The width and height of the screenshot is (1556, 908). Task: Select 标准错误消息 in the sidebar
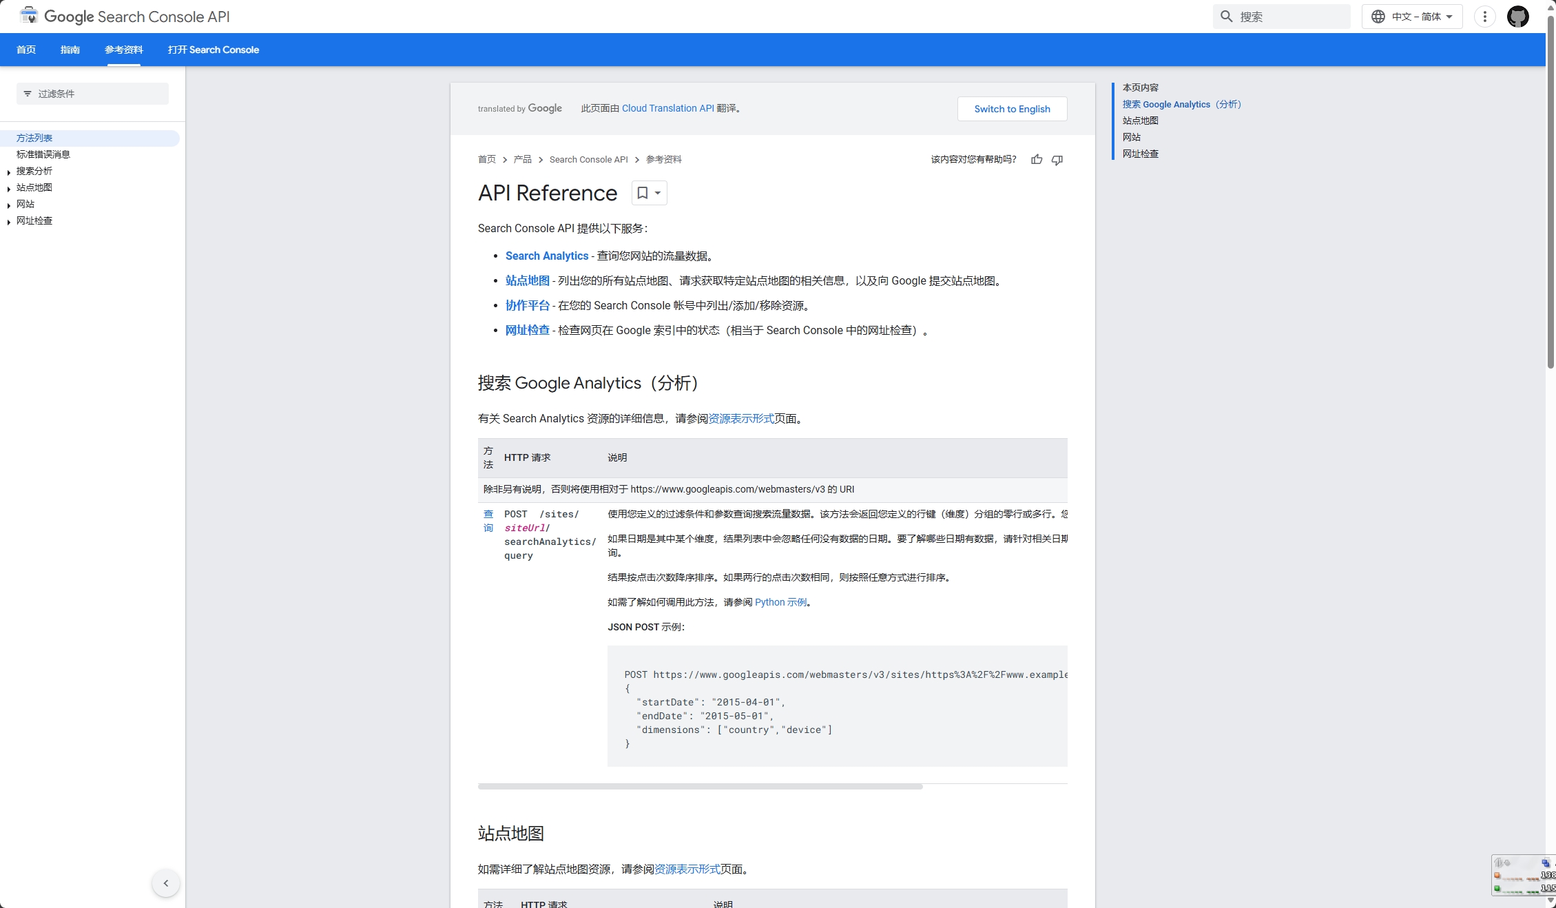(43, 154)
